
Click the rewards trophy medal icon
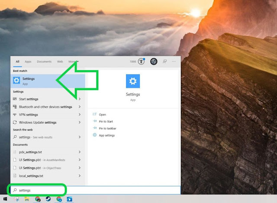141,61
